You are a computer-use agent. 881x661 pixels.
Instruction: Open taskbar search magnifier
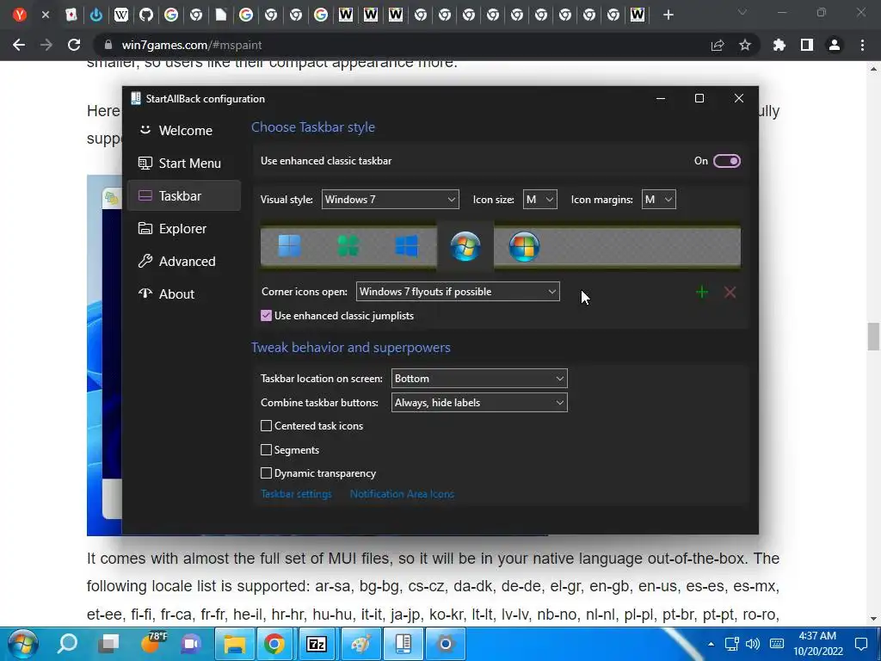coord(68,644)
